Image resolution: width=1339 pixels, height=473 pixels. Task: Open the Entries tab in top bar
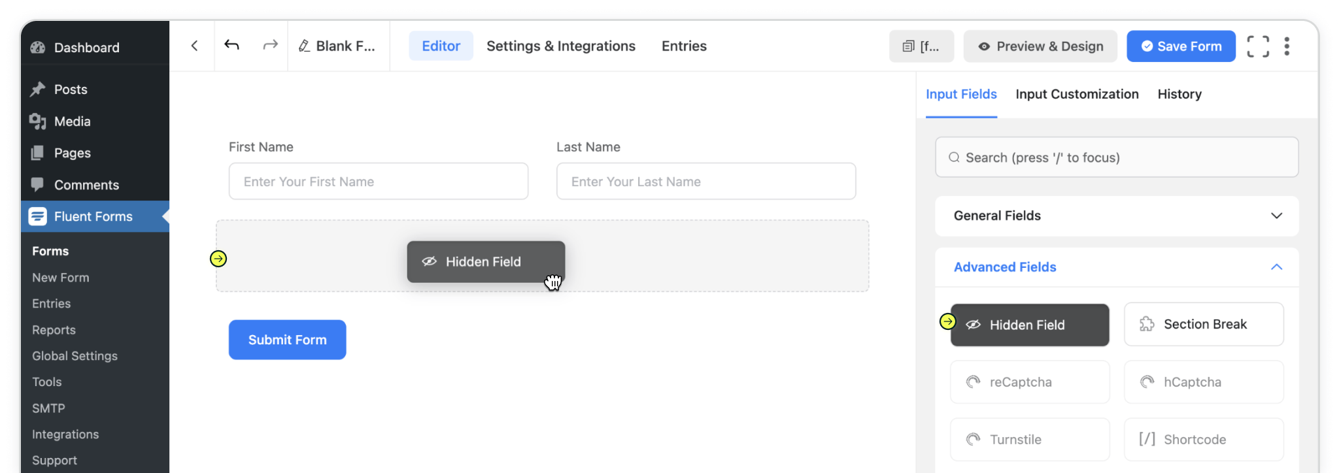684,46
